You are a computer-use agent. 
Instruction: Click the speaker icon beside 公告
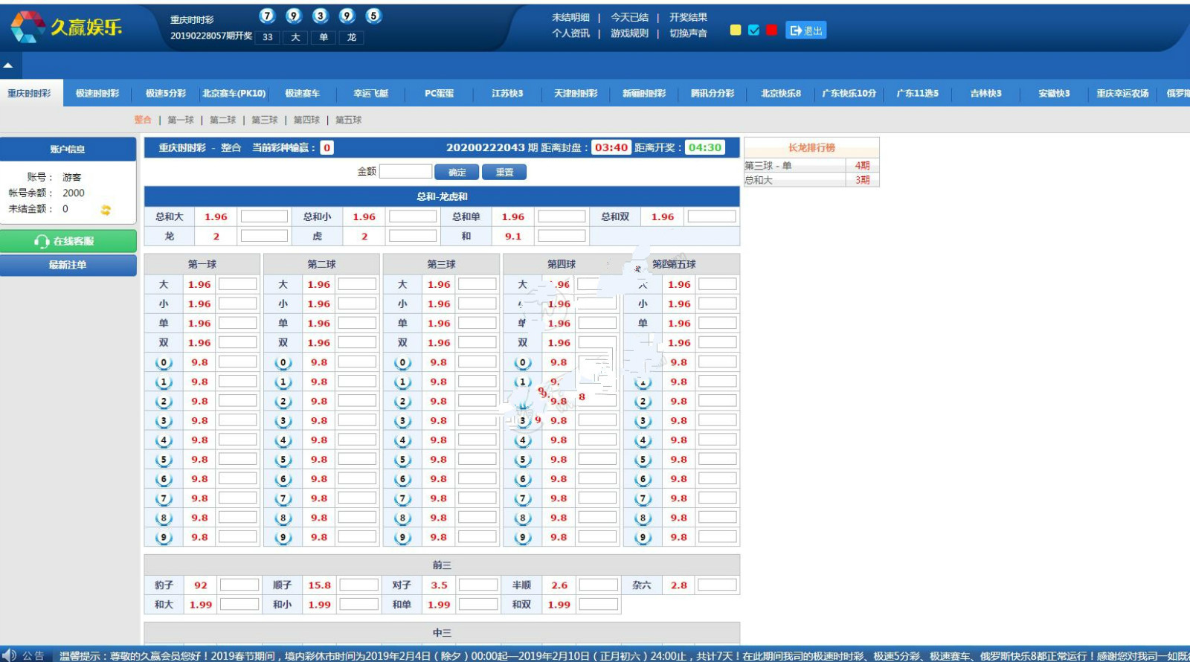point(9,655)
